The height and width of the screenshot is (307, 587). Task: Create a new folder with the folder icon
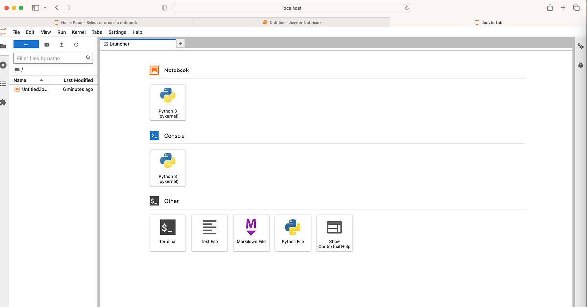pyautogui.click(x=46, y=44)
